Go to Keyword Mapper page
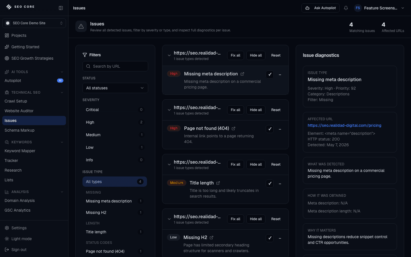Screen dimensions: 411x257 pos(34,151)
